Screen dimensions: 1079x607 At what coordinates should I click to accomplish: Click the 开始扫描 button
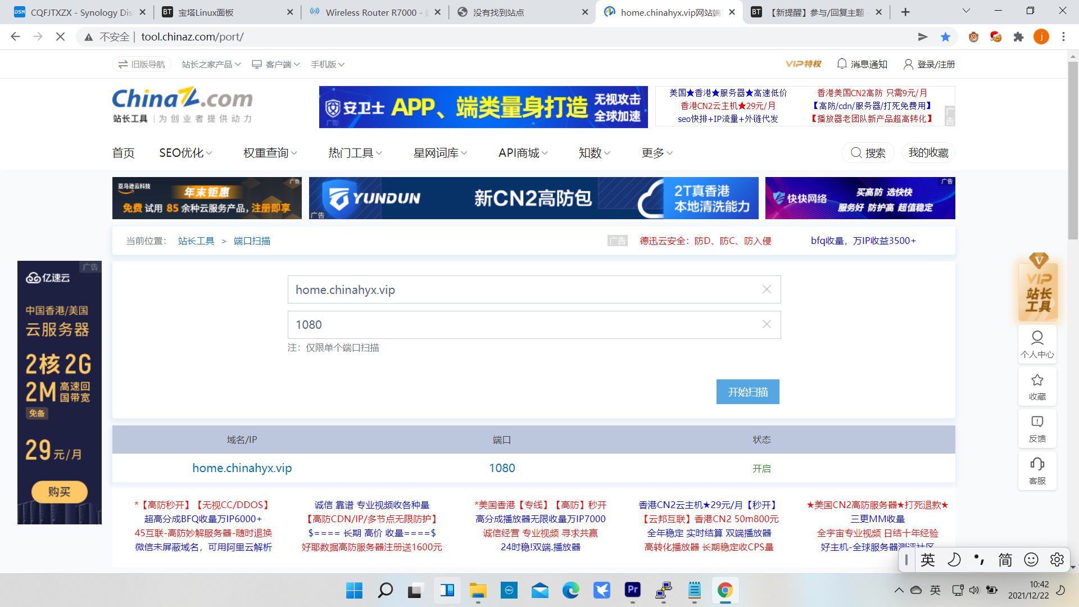(x=747, y=392)
